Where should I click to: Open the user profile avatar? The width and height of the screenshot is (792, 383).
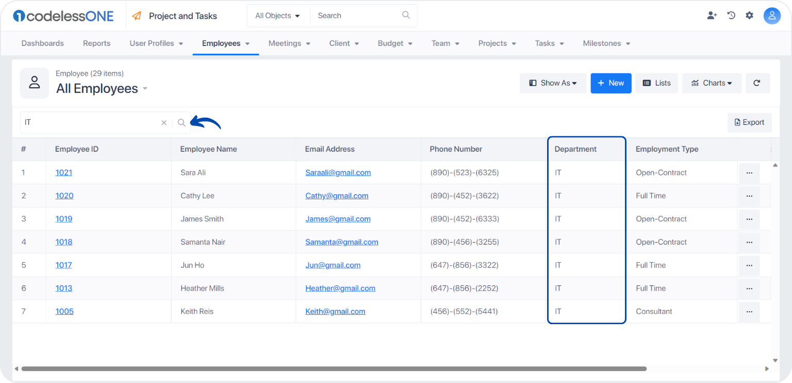[x=772, y=16]
